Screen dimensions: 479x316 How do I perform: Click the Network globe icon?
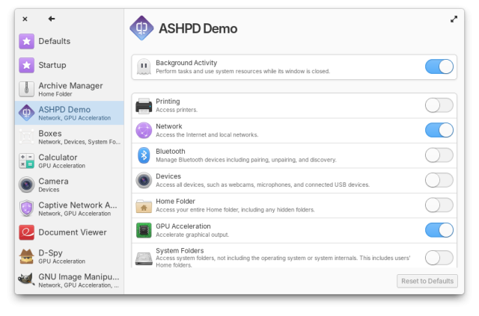pyautogui.click(x=144, y=131)
